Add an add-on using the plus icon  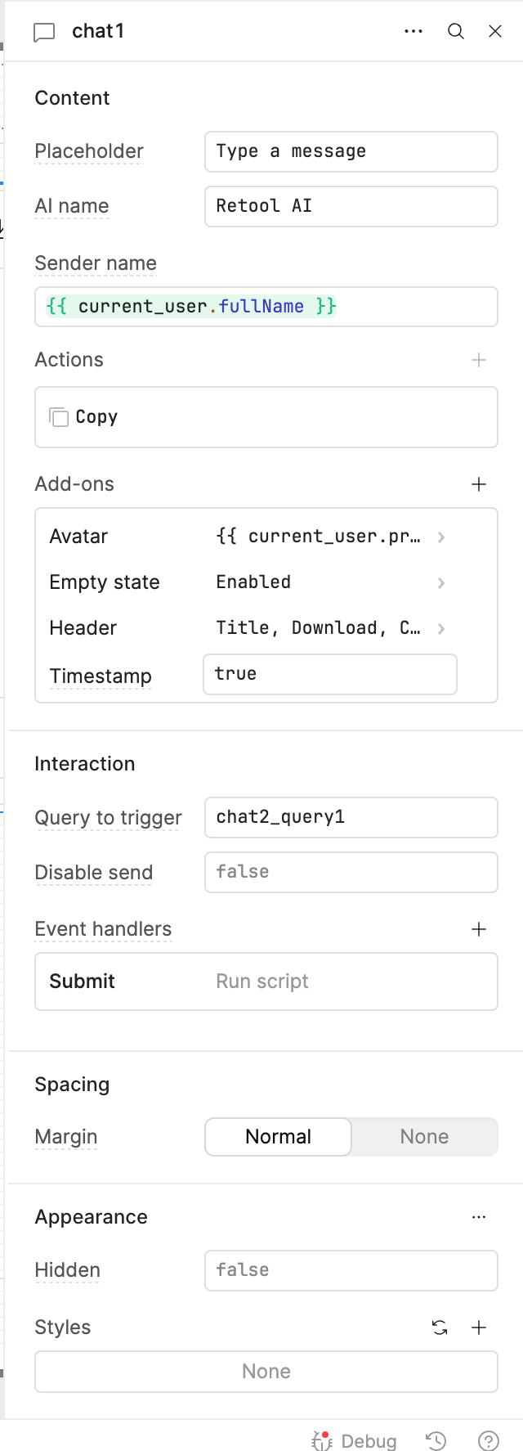click(479, 484)
